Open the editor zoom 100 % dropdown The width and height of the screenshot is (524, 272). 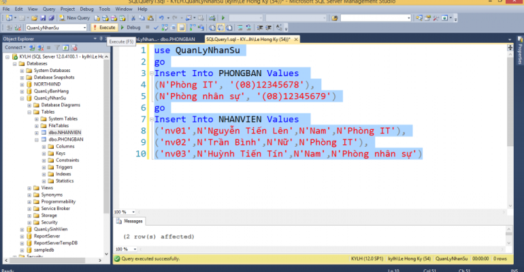(x=133, y=212)
